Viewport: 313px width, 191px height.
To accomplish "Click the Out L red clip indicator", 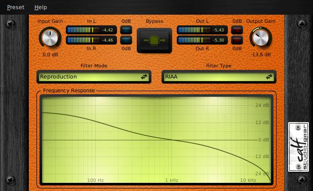I will point(237,30).
